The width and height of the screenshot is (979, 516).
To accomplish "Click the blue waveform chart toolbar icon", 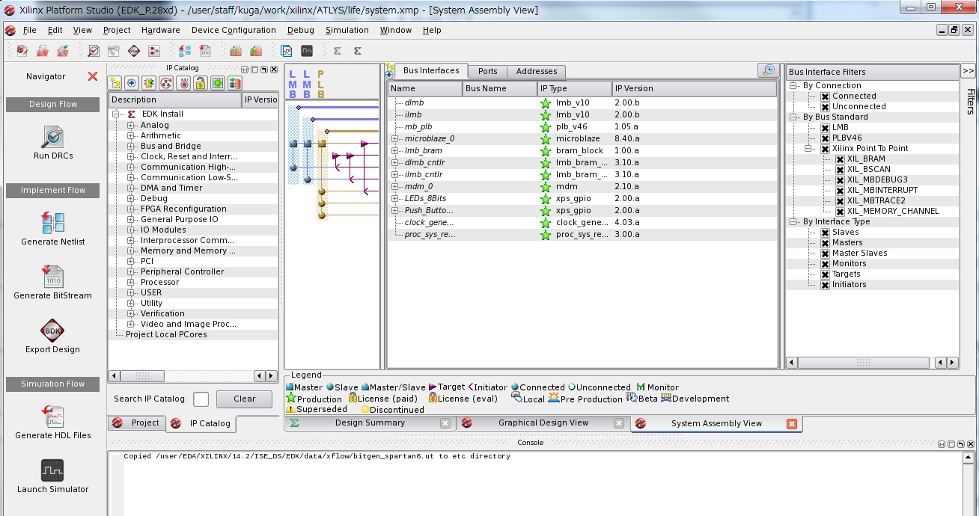I will click(x=287, y=51).
